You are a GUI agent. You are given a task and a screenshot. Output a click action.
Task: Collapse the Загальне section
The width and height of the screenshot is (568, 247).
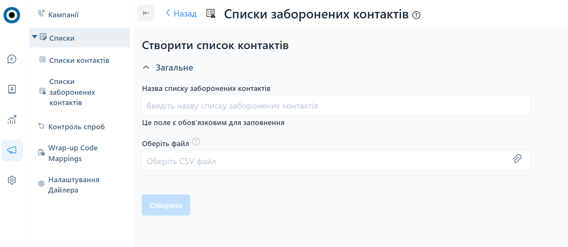tap(146, 68)
